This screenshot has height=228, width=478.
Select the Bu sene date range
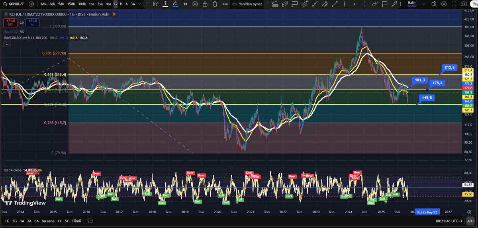tap(48, 221)
